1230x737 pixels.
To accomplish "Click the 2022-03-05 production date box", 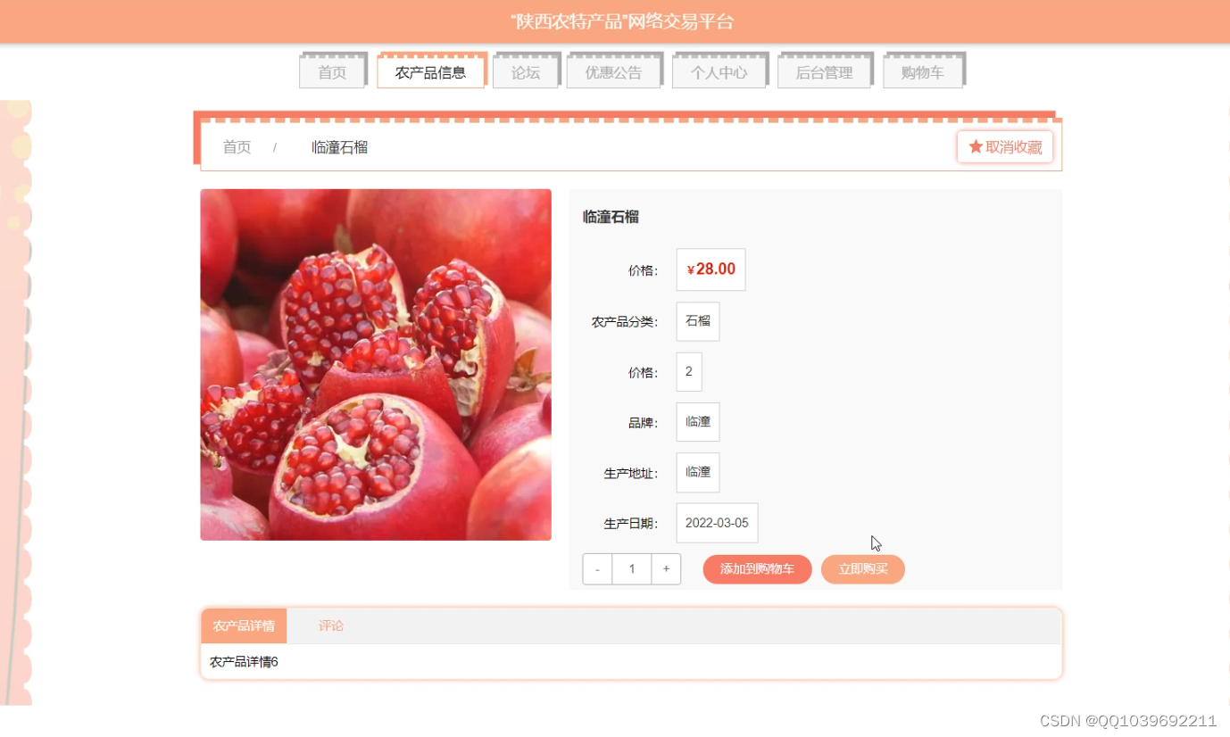I will (717, 523).
